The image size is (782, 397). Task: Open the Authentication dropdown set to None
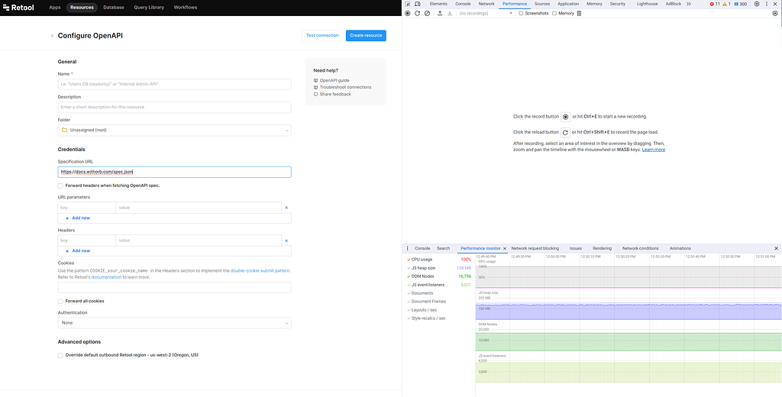click(x=175, y=323)
